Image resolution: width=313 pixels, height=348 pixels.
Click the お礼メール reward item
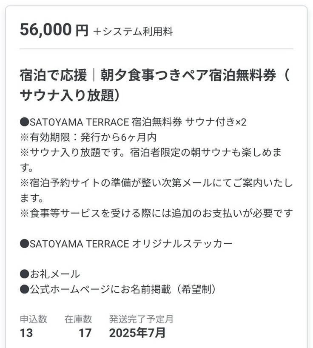[x=50, y=274]
